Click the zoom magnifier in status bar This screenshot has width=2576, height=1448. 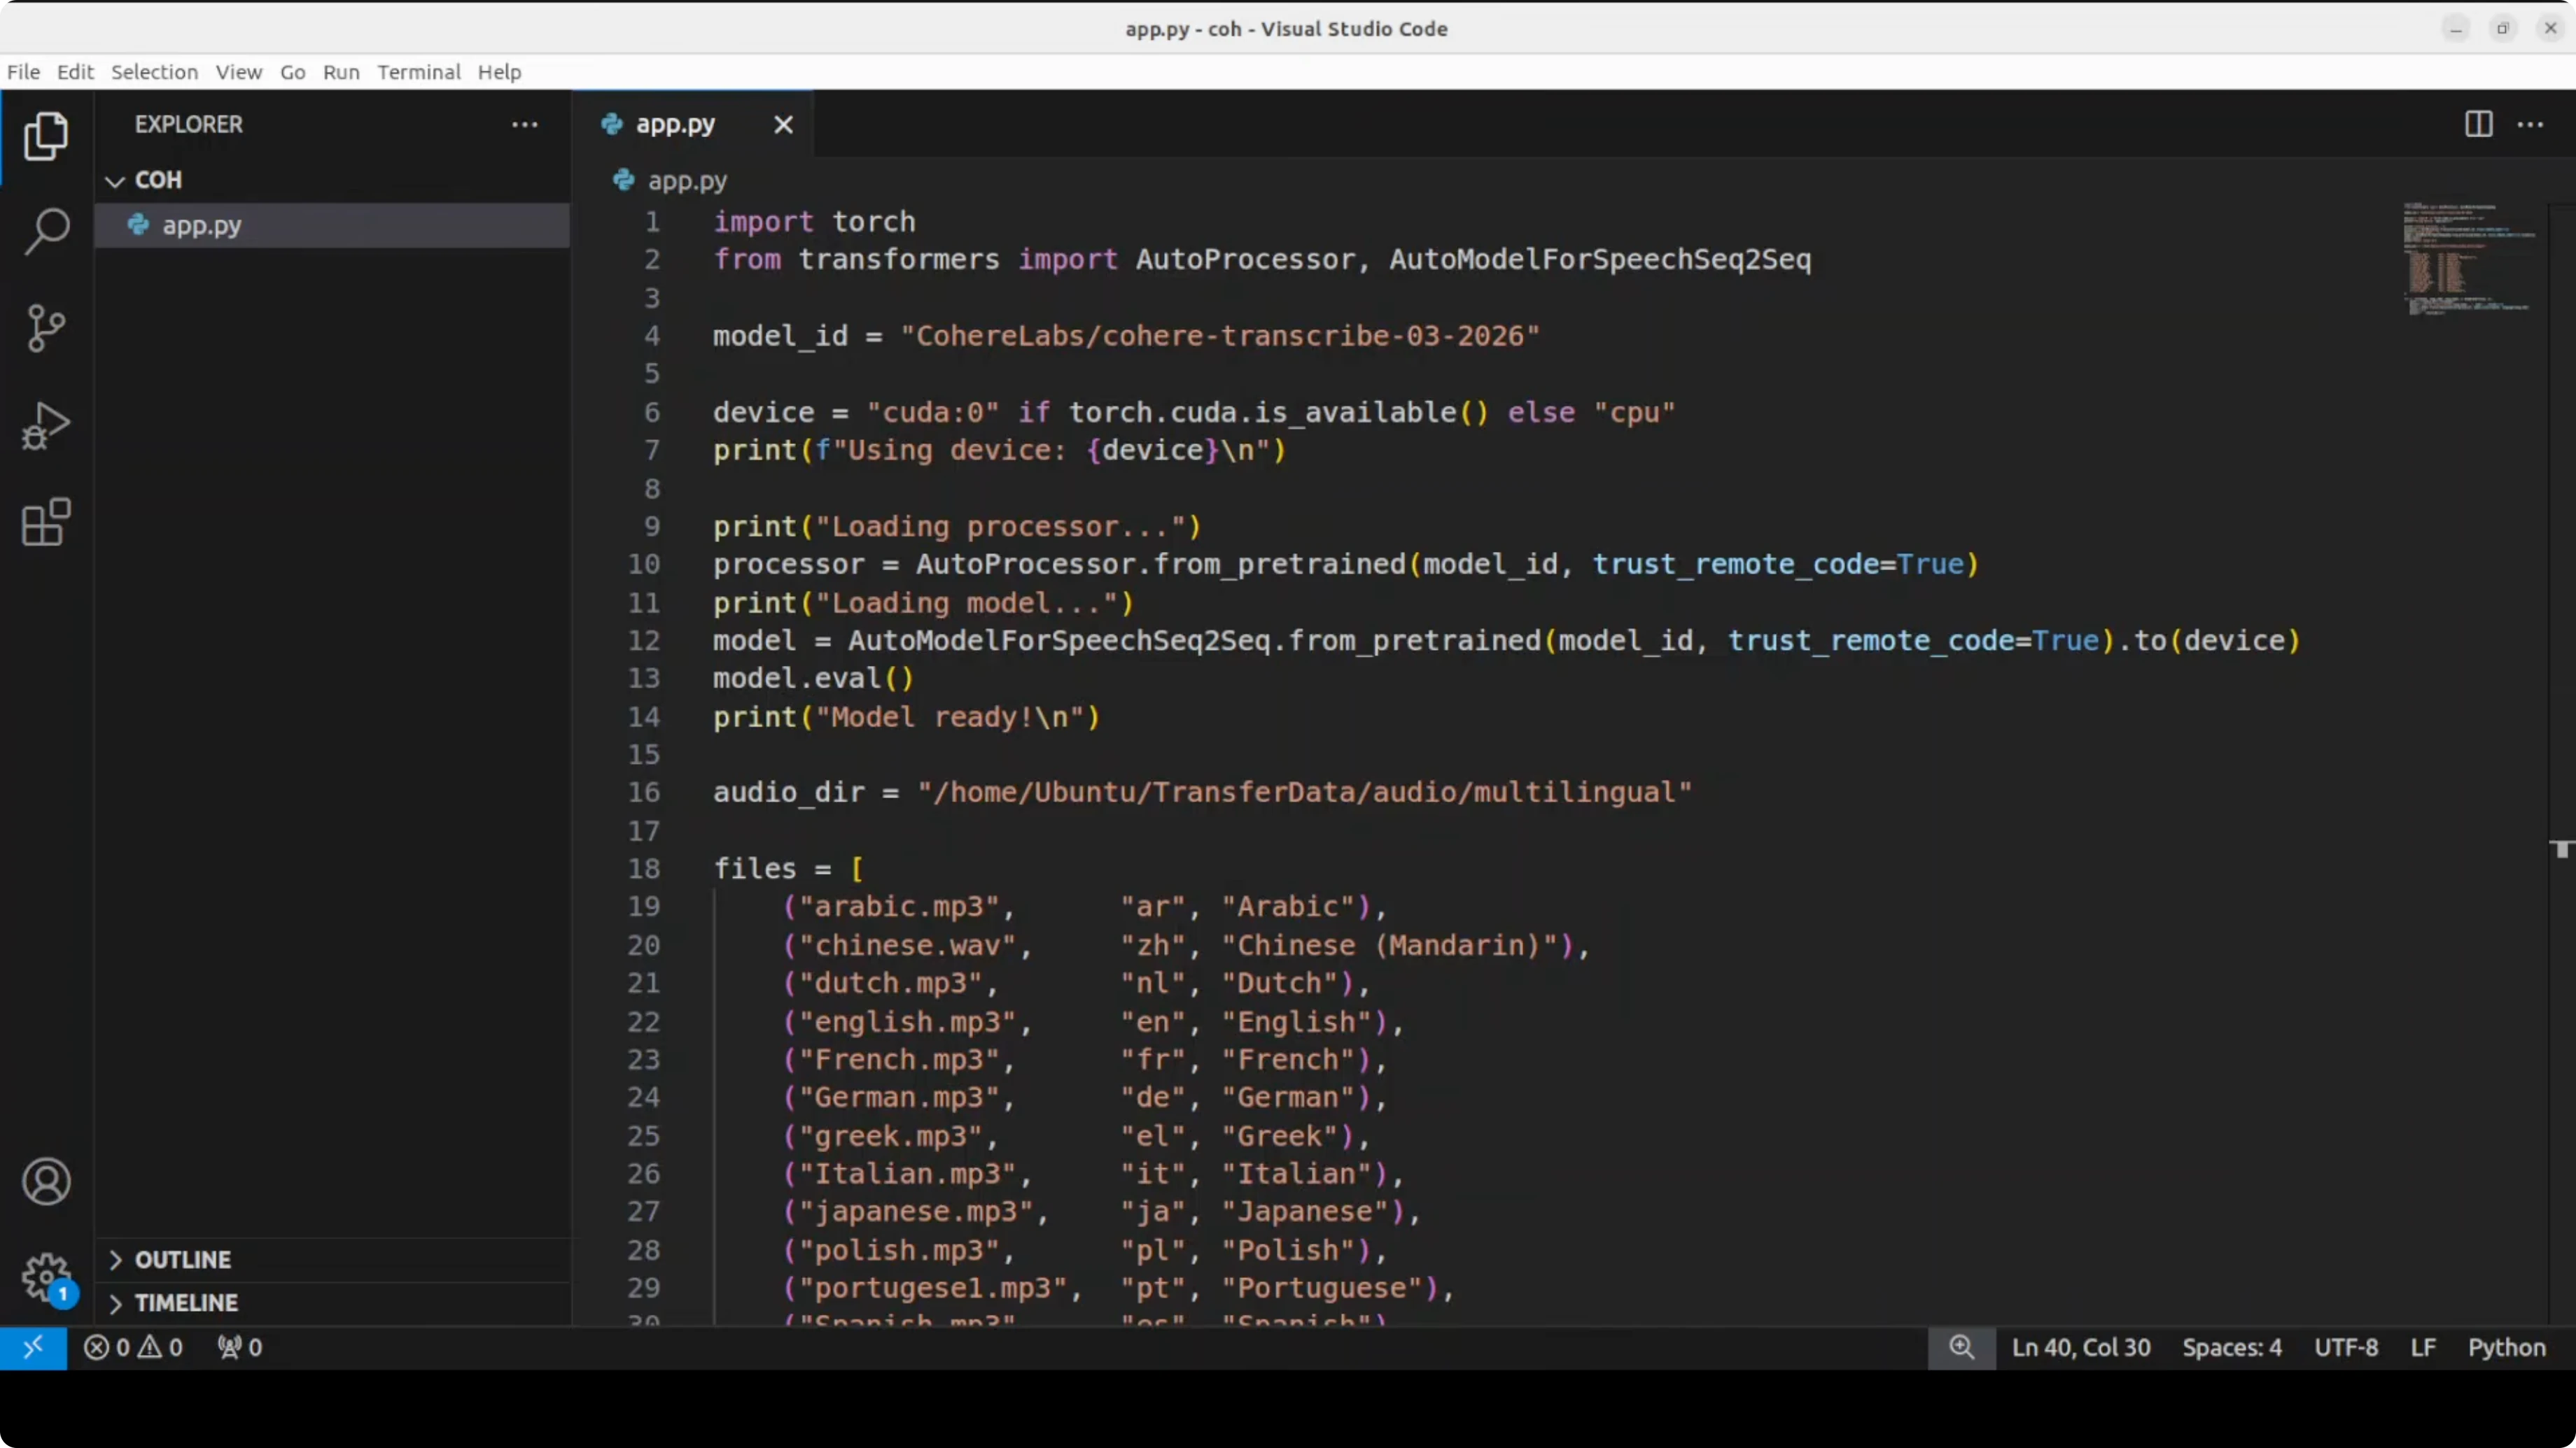coord(1961,1347)
